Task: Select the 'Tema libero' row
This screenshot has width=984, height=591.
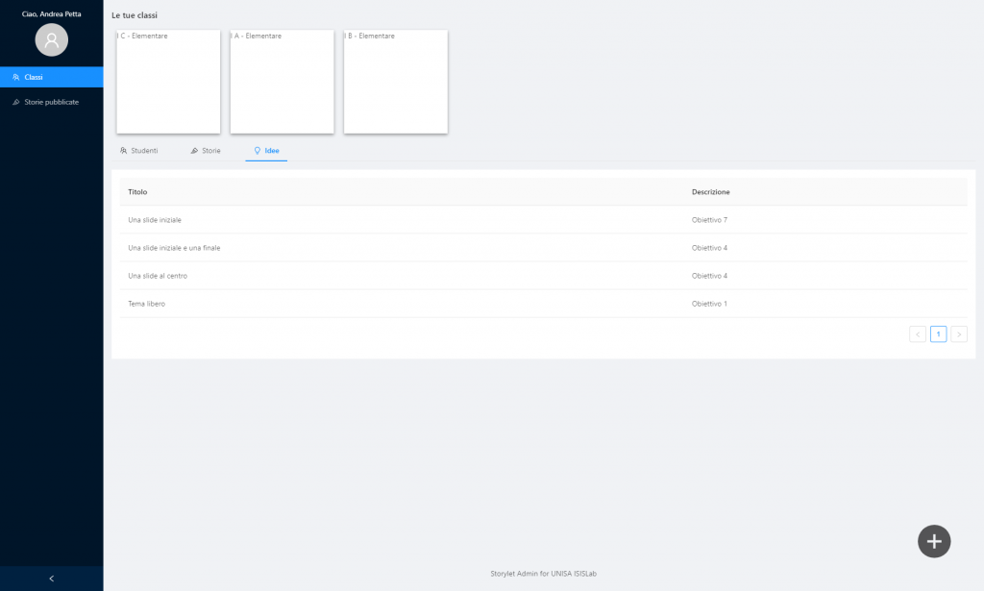Action: (x=147, y=304)
